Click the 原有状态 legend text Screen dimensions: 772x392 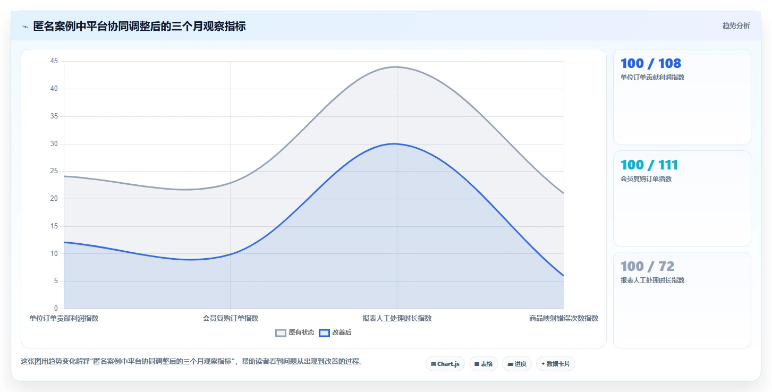tap(301, 333)
